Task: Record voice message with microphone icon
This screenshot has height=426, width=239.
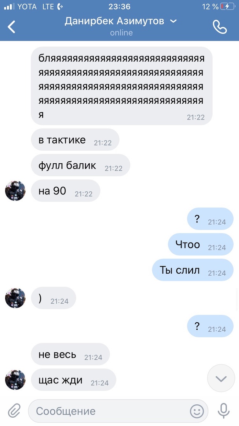Action: [x=224, y=411]
